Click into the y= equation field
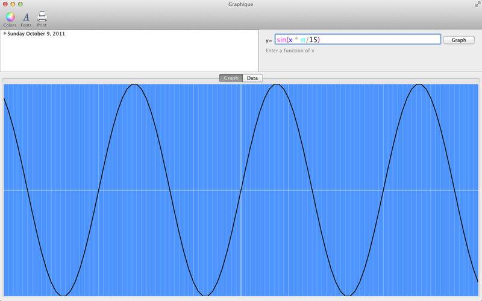Viewport: 482px width, 301px height. coord(357,40)
